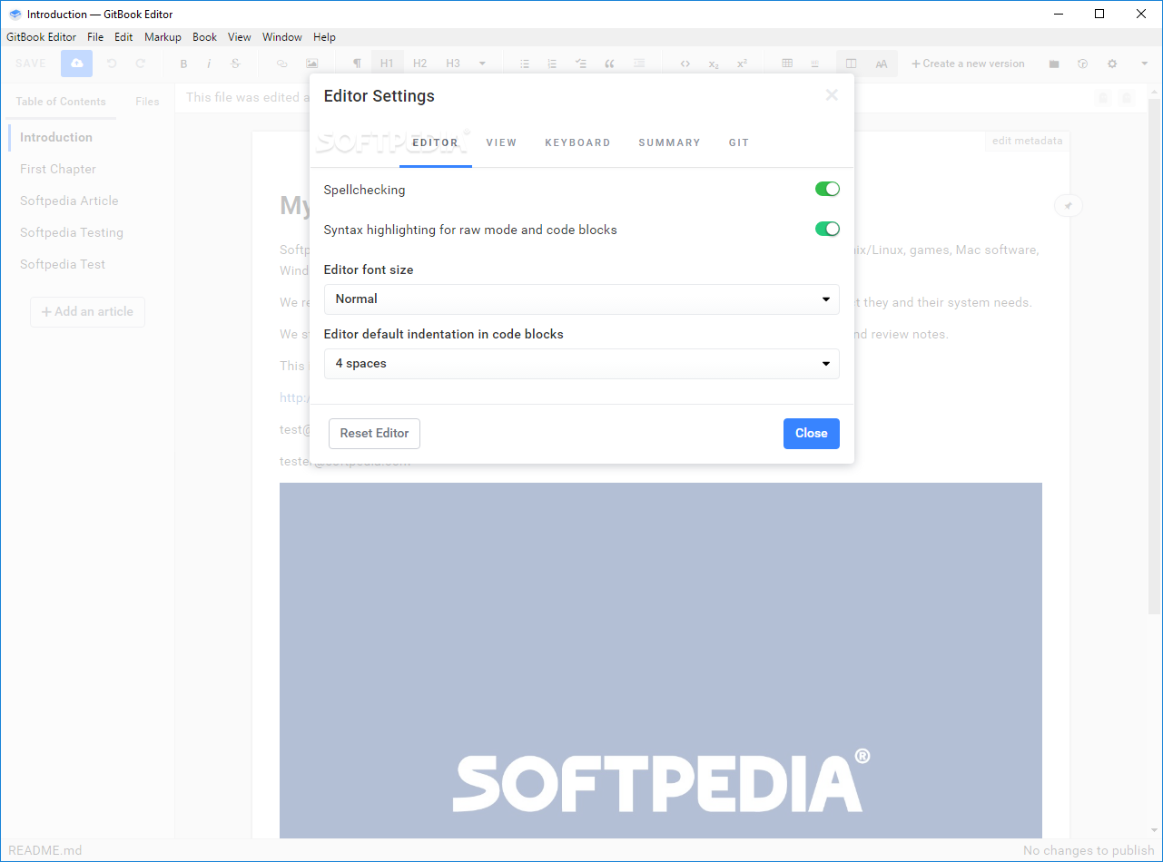Insert a blockquote
Screen dimensions: 1163x862
[x=609, y=64]
